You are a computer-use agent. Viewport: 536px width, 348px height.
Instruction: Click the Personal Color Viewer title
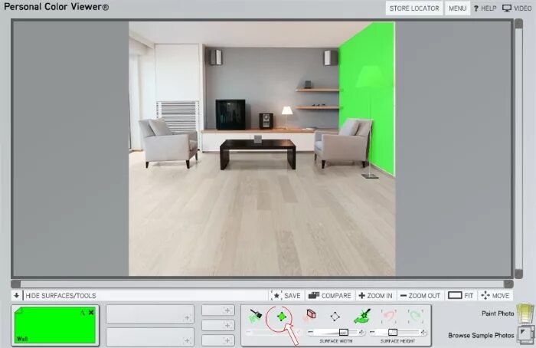[57, 7]
